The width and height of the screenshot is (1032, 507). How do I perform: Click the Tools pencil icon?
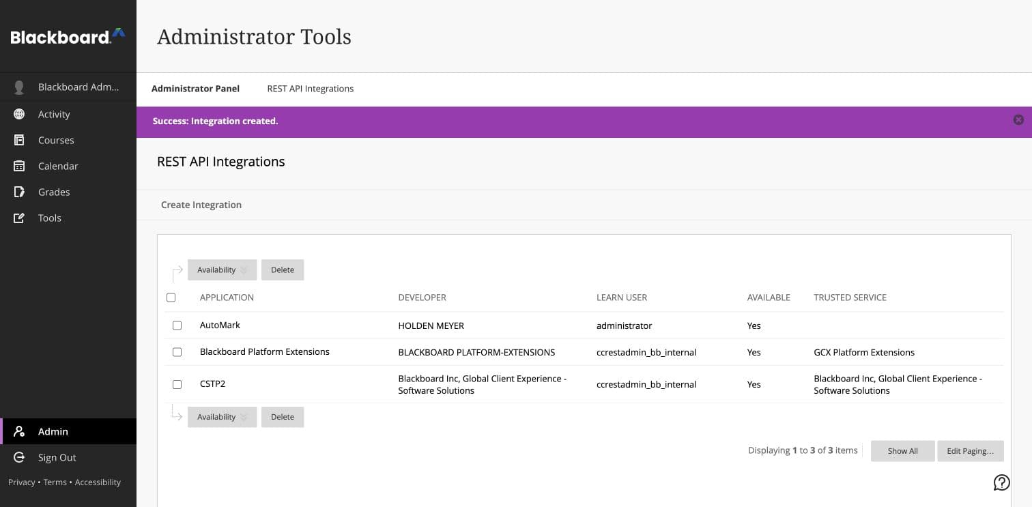[x=19, y=218]
